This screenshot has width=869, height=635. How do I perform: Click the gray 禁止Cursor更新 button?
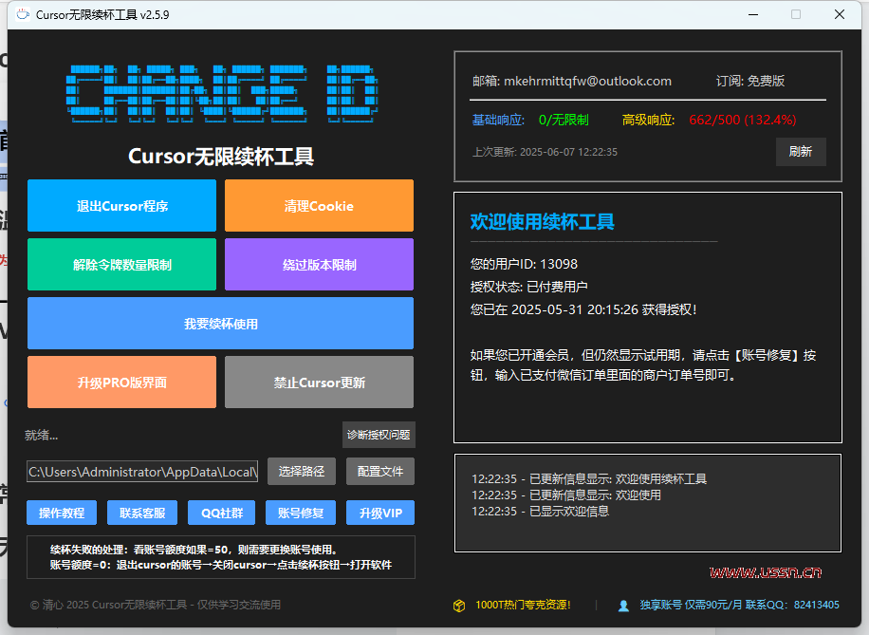319,383
